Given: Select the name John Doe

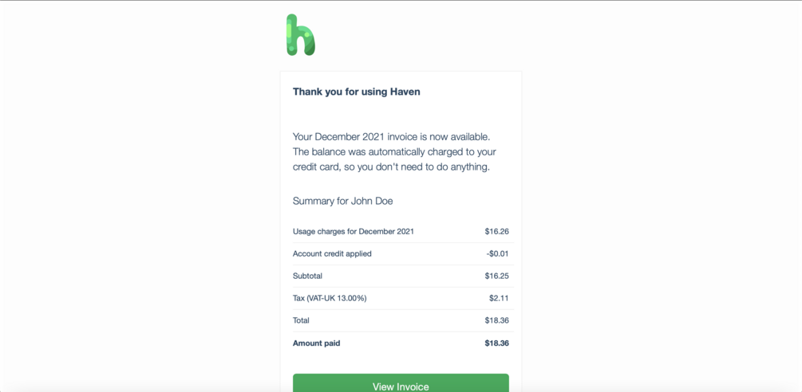Looking at the screenshot, I should pyautogui.click(x=372, y=201).
